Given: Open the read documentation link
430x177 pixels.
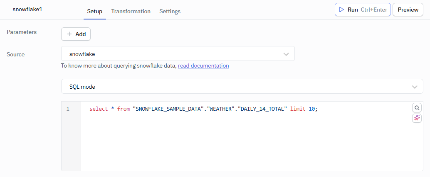Looking at the screenshot, I should [203, 65].
